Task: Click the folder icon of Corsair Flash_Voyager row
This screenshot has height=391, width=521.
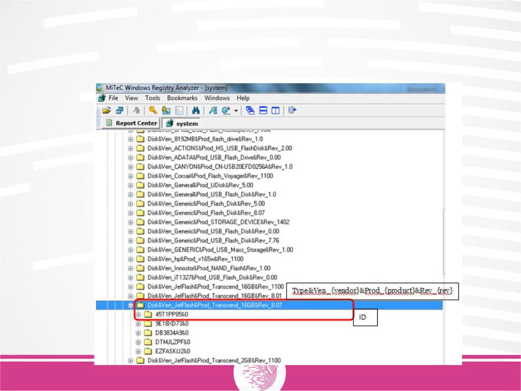Action: 141,176
